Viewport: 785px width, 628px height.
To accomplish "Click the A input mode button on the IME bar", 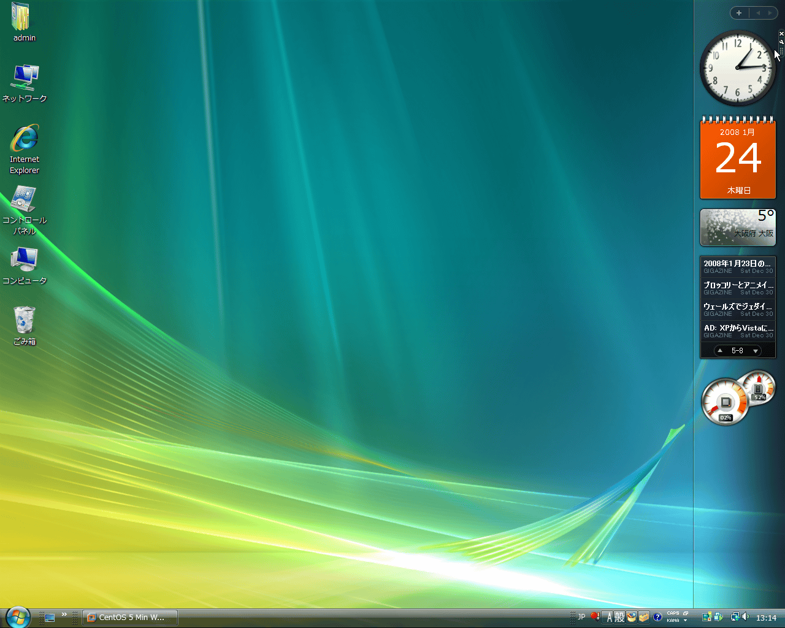I will (x=611, y=616).
